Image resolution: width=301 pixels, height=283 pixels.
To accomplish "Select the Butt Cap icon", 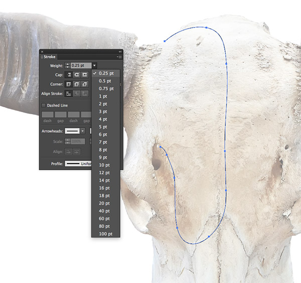I will click(69, 75).
